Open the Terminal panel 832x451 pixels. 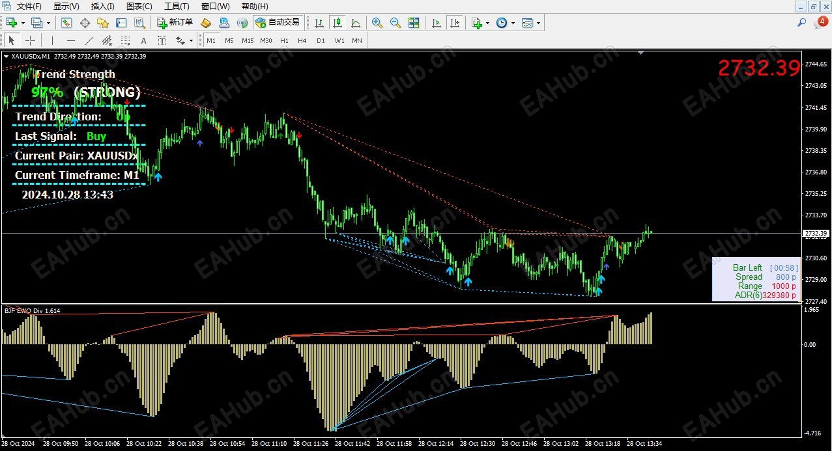[121, 23]
